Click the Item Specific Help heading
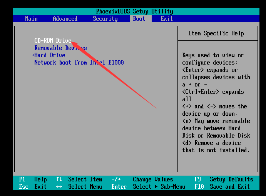Viewport: 266px width, 196px height. (x=216, y=33)
